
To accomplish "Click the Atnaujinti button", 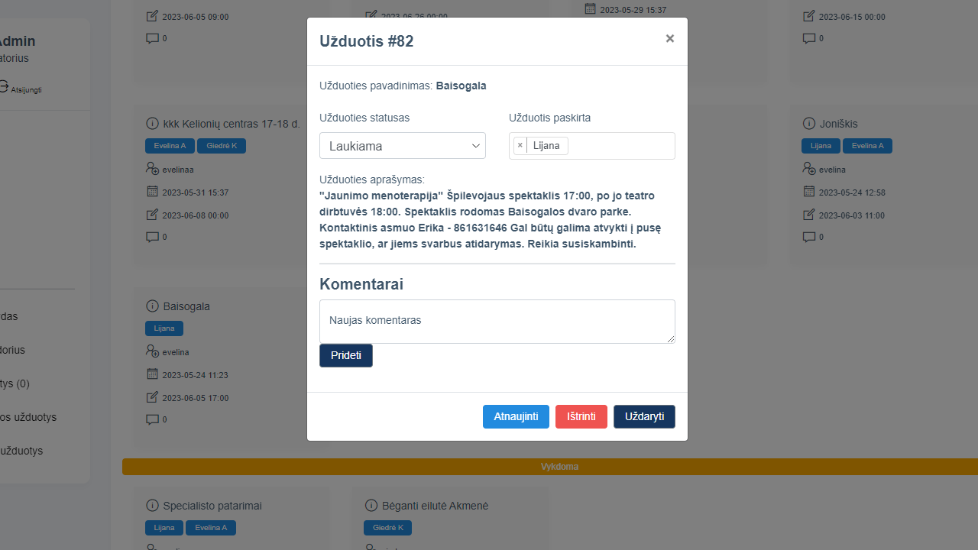I will [516, 416].
